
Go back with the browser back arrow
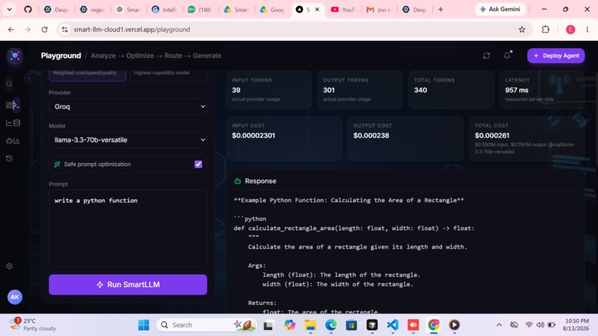[x=11, y=30]
